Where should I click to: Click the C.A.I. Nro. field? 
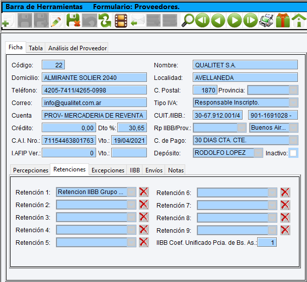coord(69,140)
